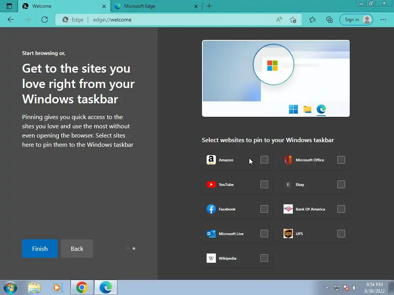Refresh the welcome page

[45, 20]
